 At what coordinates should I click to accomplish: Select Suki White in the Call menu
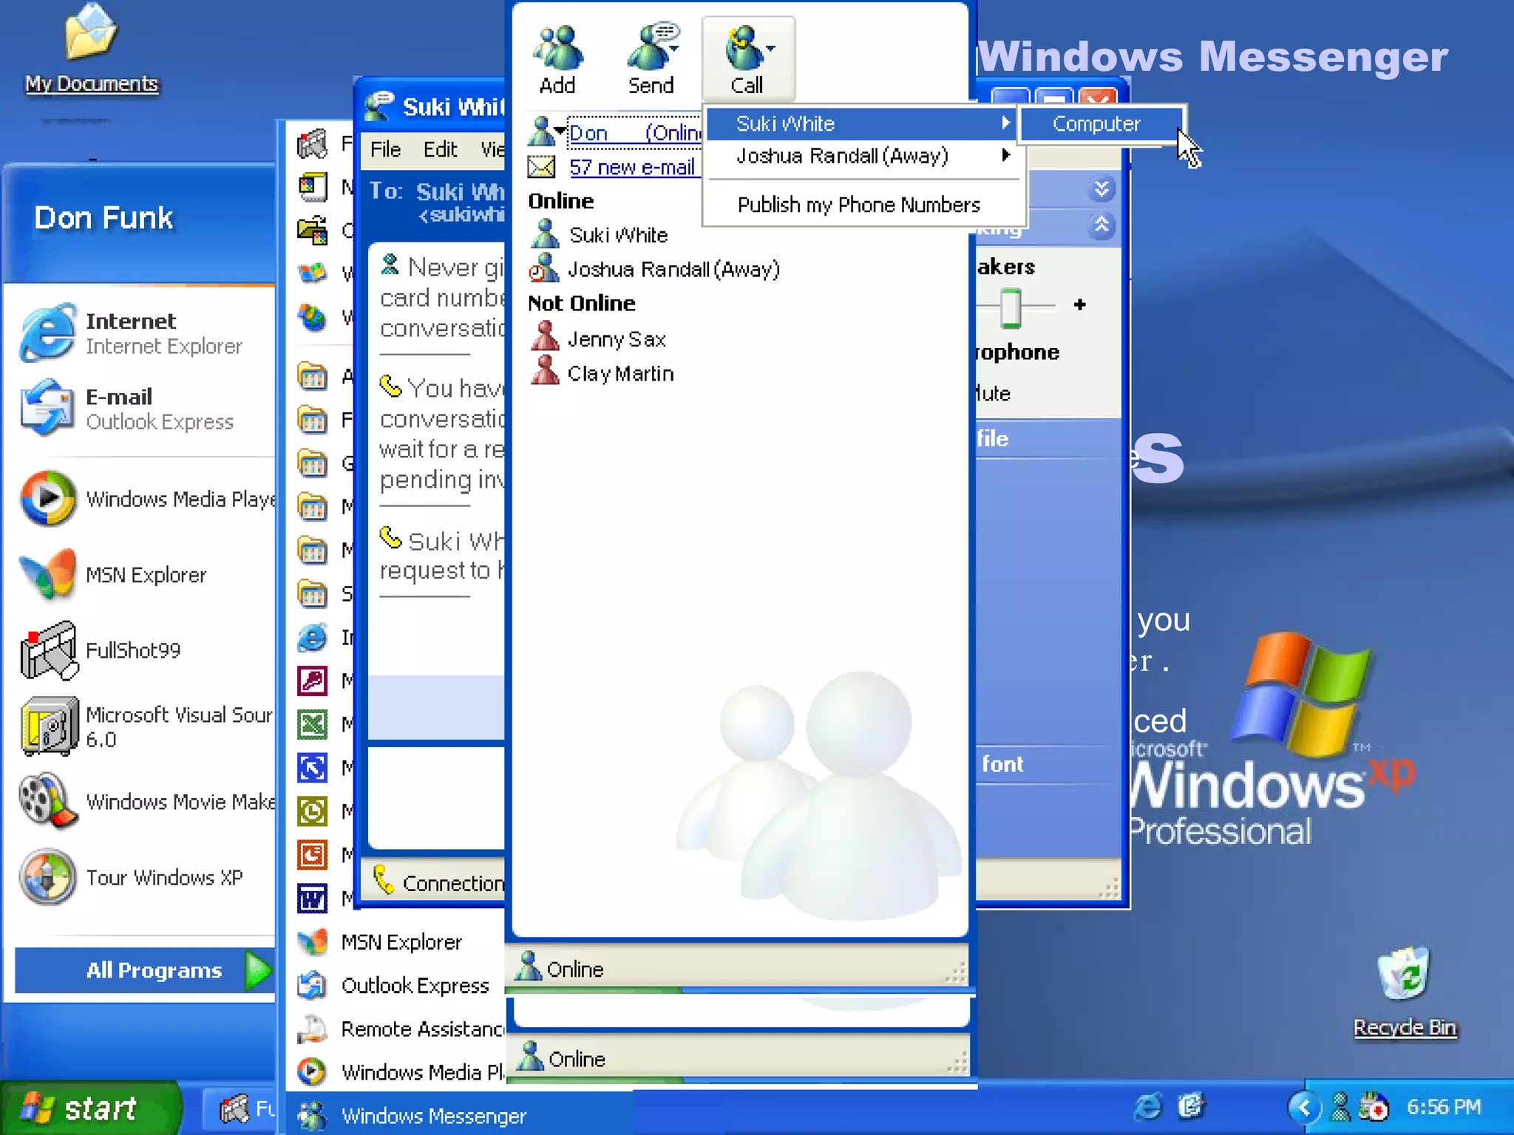point(863,123)
